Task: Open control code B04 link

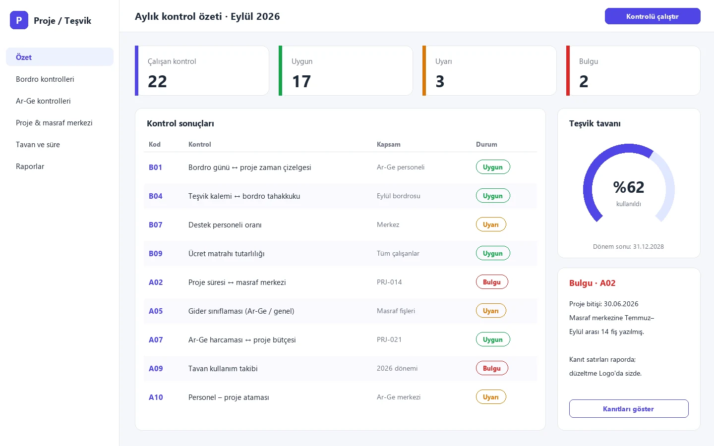Action: pyautogui.click(x=156, y=196)
